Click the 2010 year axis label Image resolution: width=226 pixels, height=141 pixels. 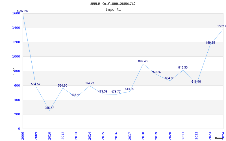point(49,136)
